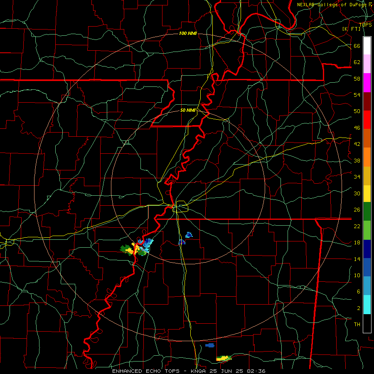Click the 6 value on the legend
Image resolution: width=374 pixels, height=374 pixels.
[359, 292]
